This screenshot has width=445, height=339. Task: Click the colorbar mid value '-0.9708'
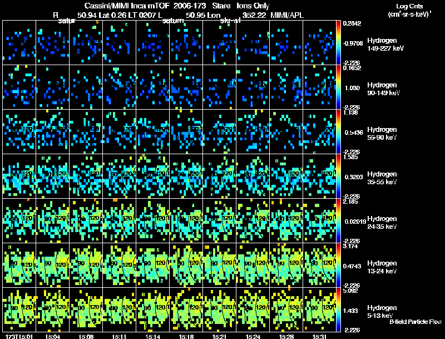[353, 43]
